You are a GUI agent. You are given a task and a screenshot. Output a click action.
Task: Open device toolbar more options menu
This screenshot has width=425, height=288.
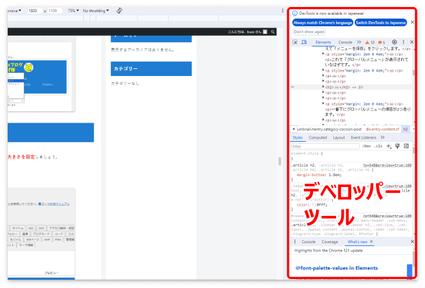coord(282,11)
